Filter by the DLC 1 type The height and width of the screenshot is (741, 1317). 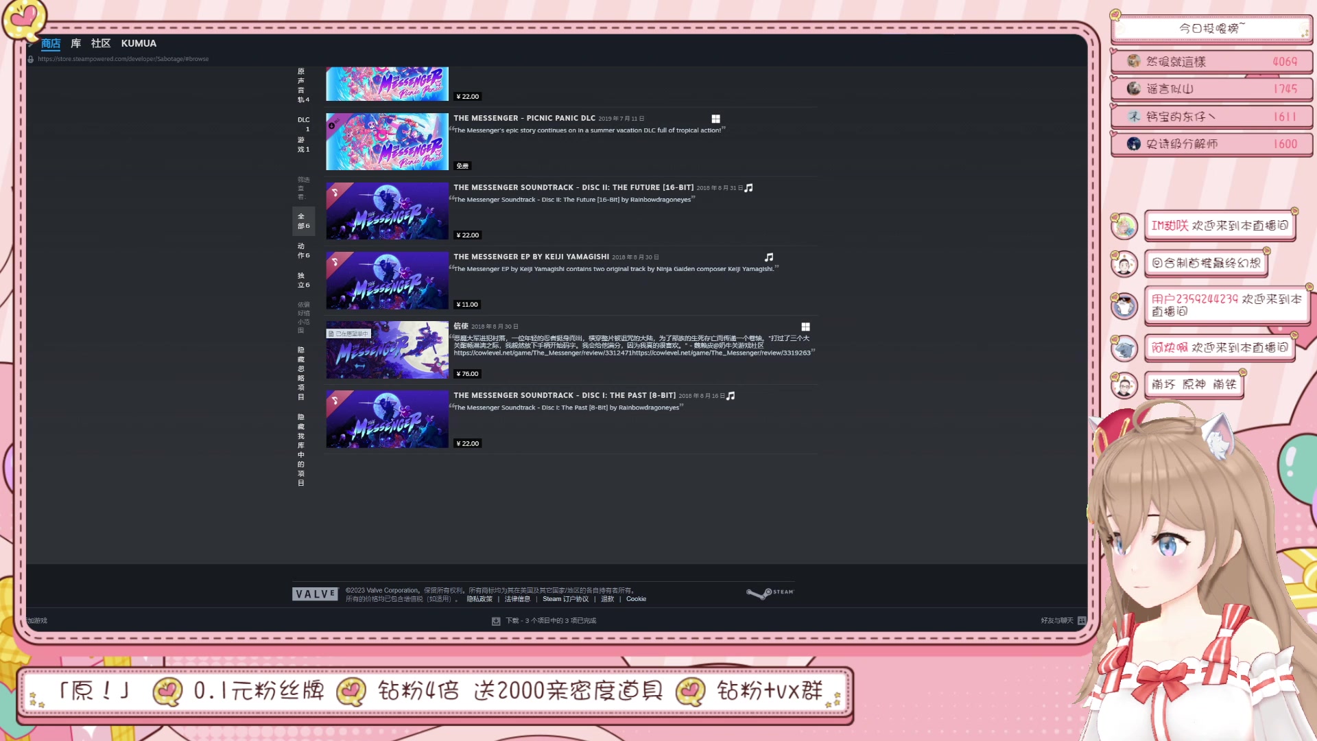303,124
